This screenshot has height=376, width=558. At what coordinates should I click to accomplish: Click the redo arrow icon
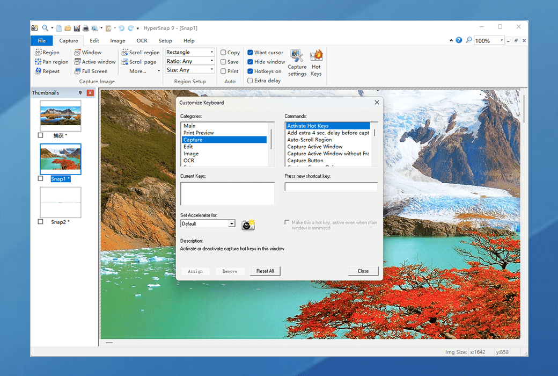click(x=130, y=28)
